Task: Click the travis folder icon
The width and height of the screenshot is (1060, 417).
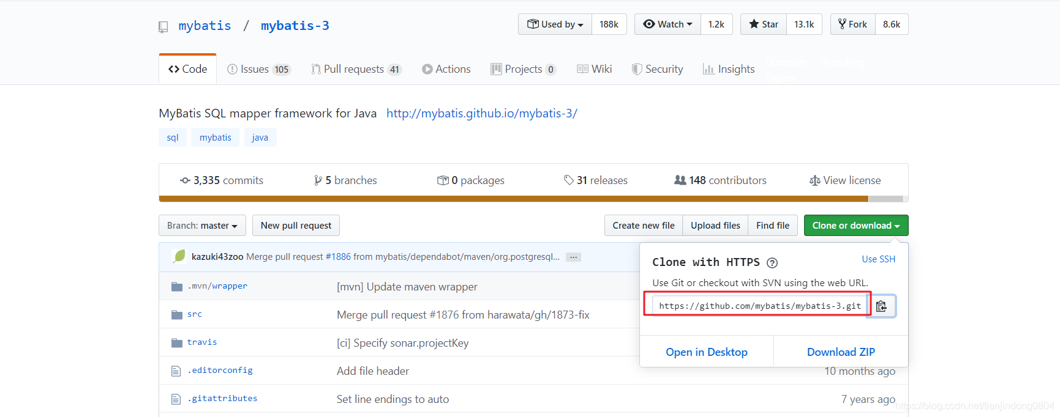Action: click(177, 343)
